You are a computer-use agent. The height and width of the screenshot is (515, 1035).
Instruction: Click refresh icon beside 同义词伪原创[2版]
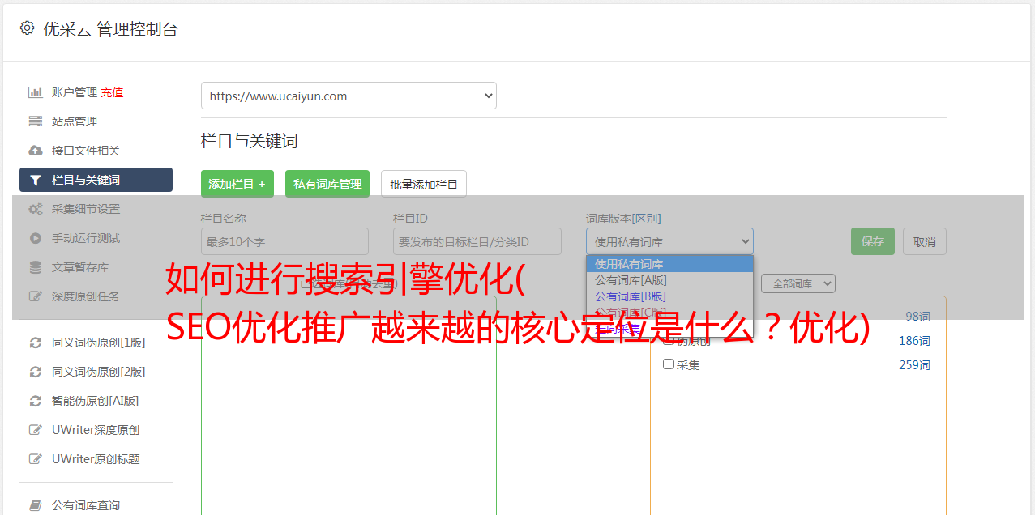point(36,372)
